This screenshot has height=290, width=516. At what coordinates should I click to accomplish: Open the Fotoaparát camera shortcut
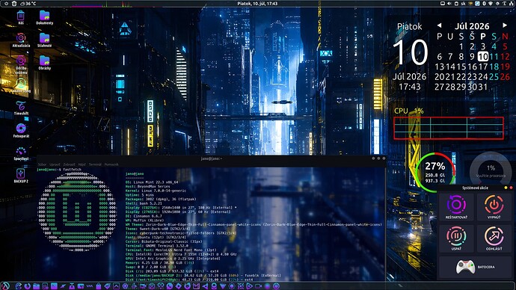pos(21,130)
